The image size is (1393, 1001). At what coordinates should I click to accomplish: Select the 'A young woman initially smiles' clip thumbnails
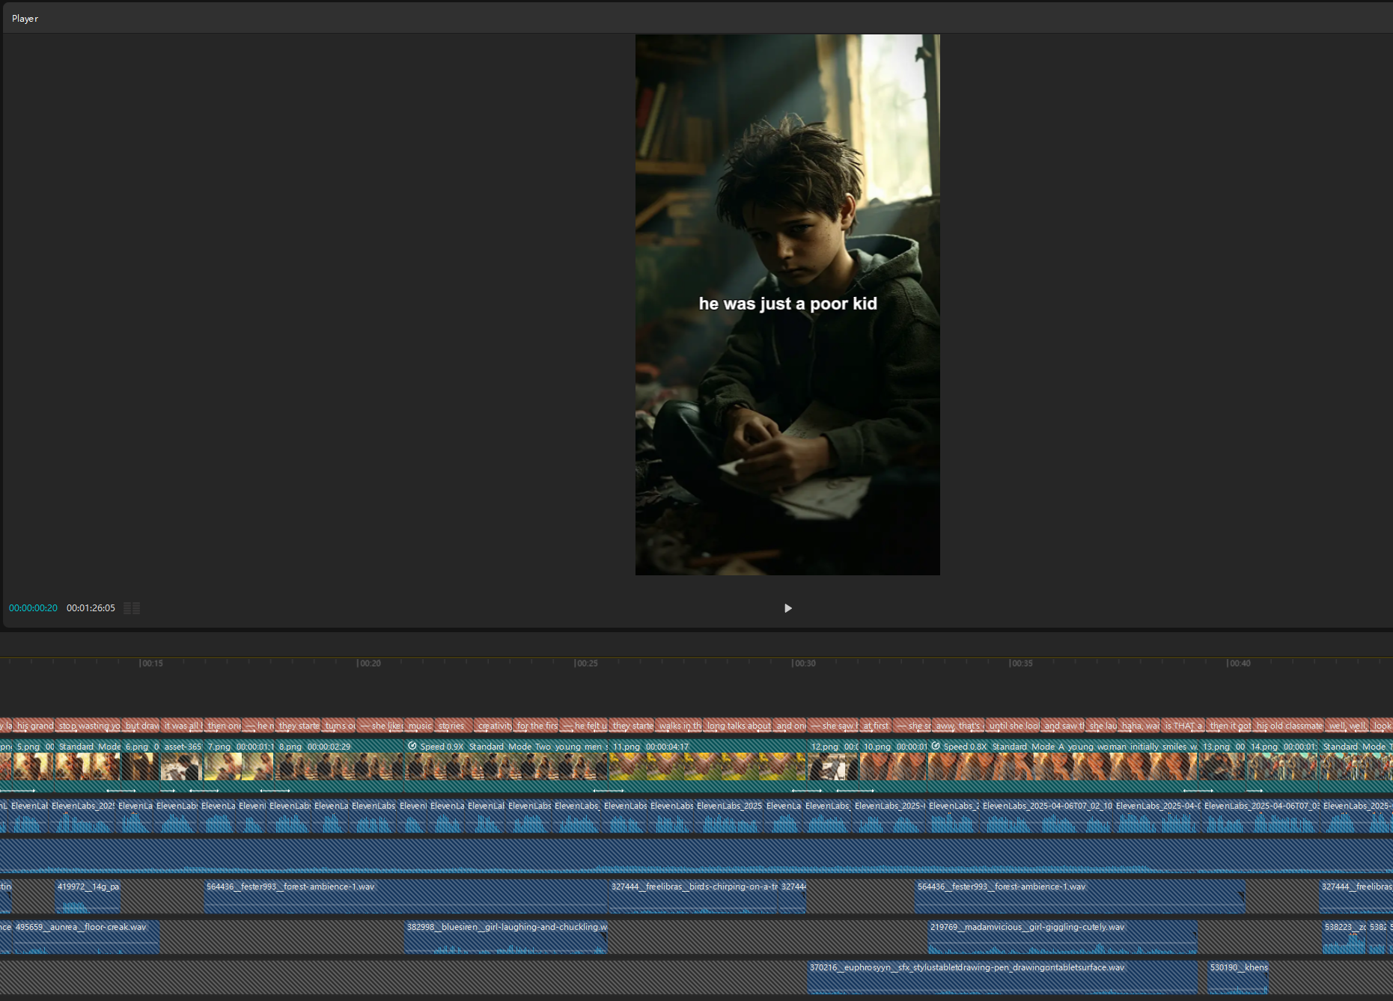[x=1063, y=767]
